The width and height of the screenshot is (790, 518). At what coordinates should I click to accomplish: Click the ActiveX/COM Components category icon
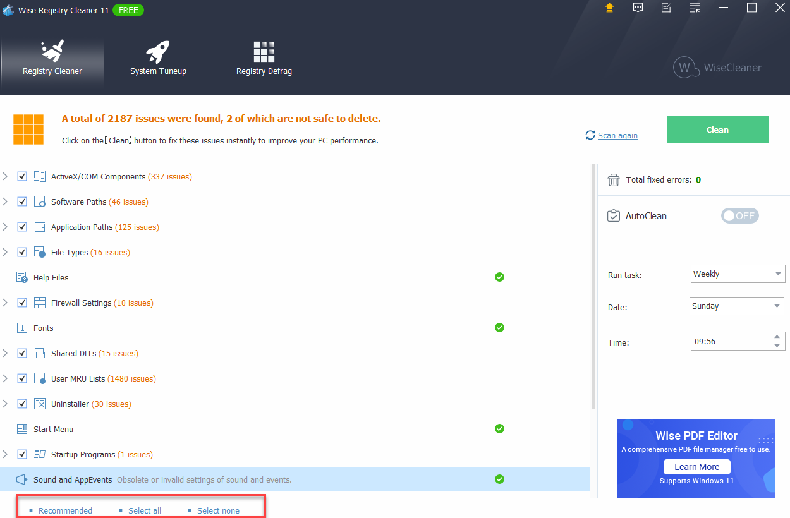pos(40,176)
